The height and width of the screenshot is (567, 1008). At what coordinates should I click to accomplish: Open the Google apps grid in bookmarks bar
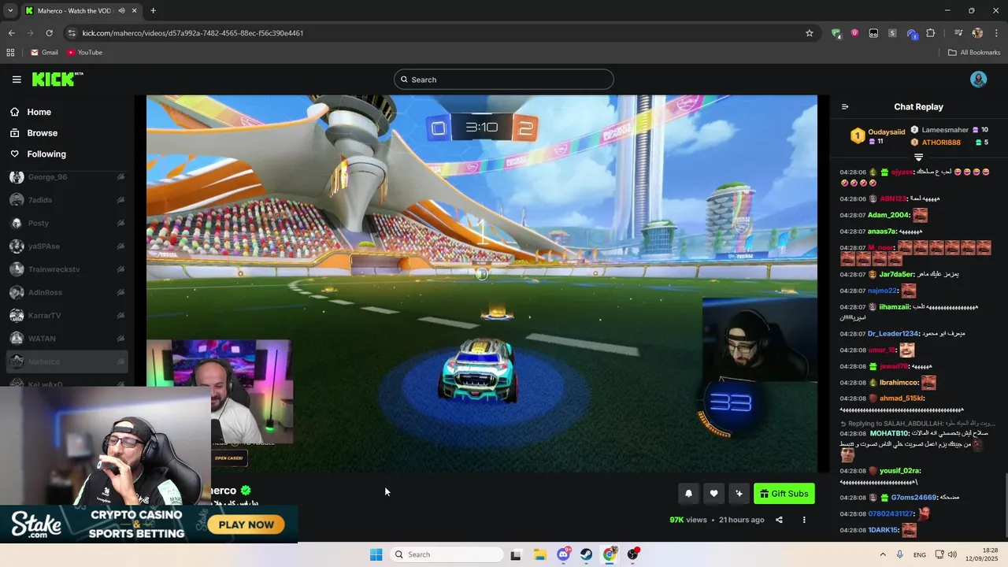coord(10,53)
